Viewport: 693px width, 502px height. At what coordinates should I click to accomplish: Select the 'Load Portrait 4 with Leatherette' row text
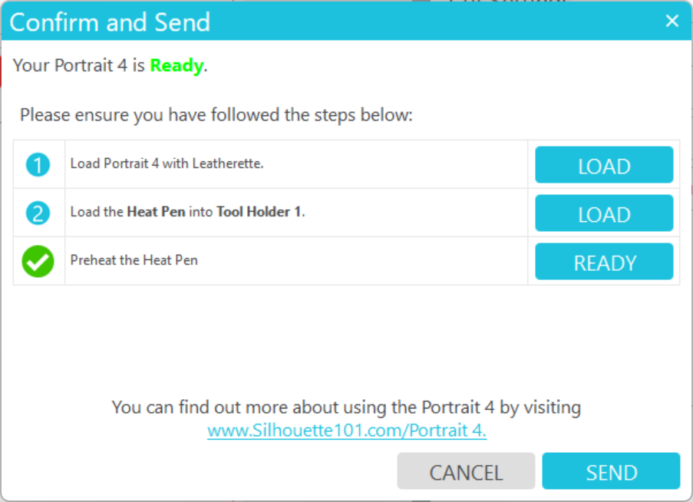[x=167, y=163]
